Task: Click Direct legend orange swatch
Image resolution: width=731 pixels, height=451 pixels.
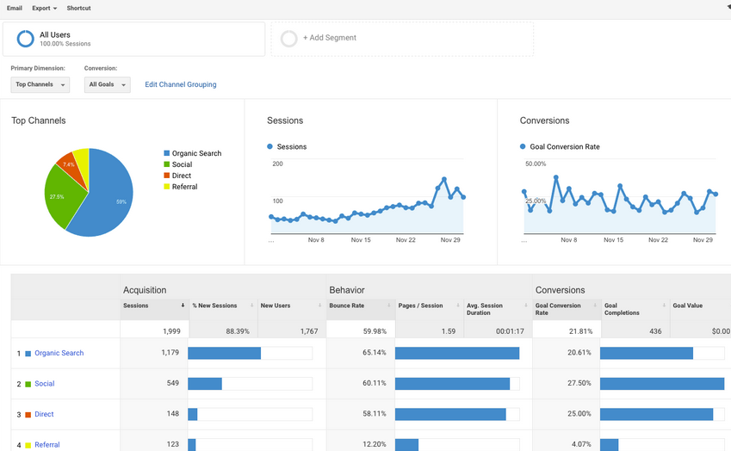Action: (166, 176)
